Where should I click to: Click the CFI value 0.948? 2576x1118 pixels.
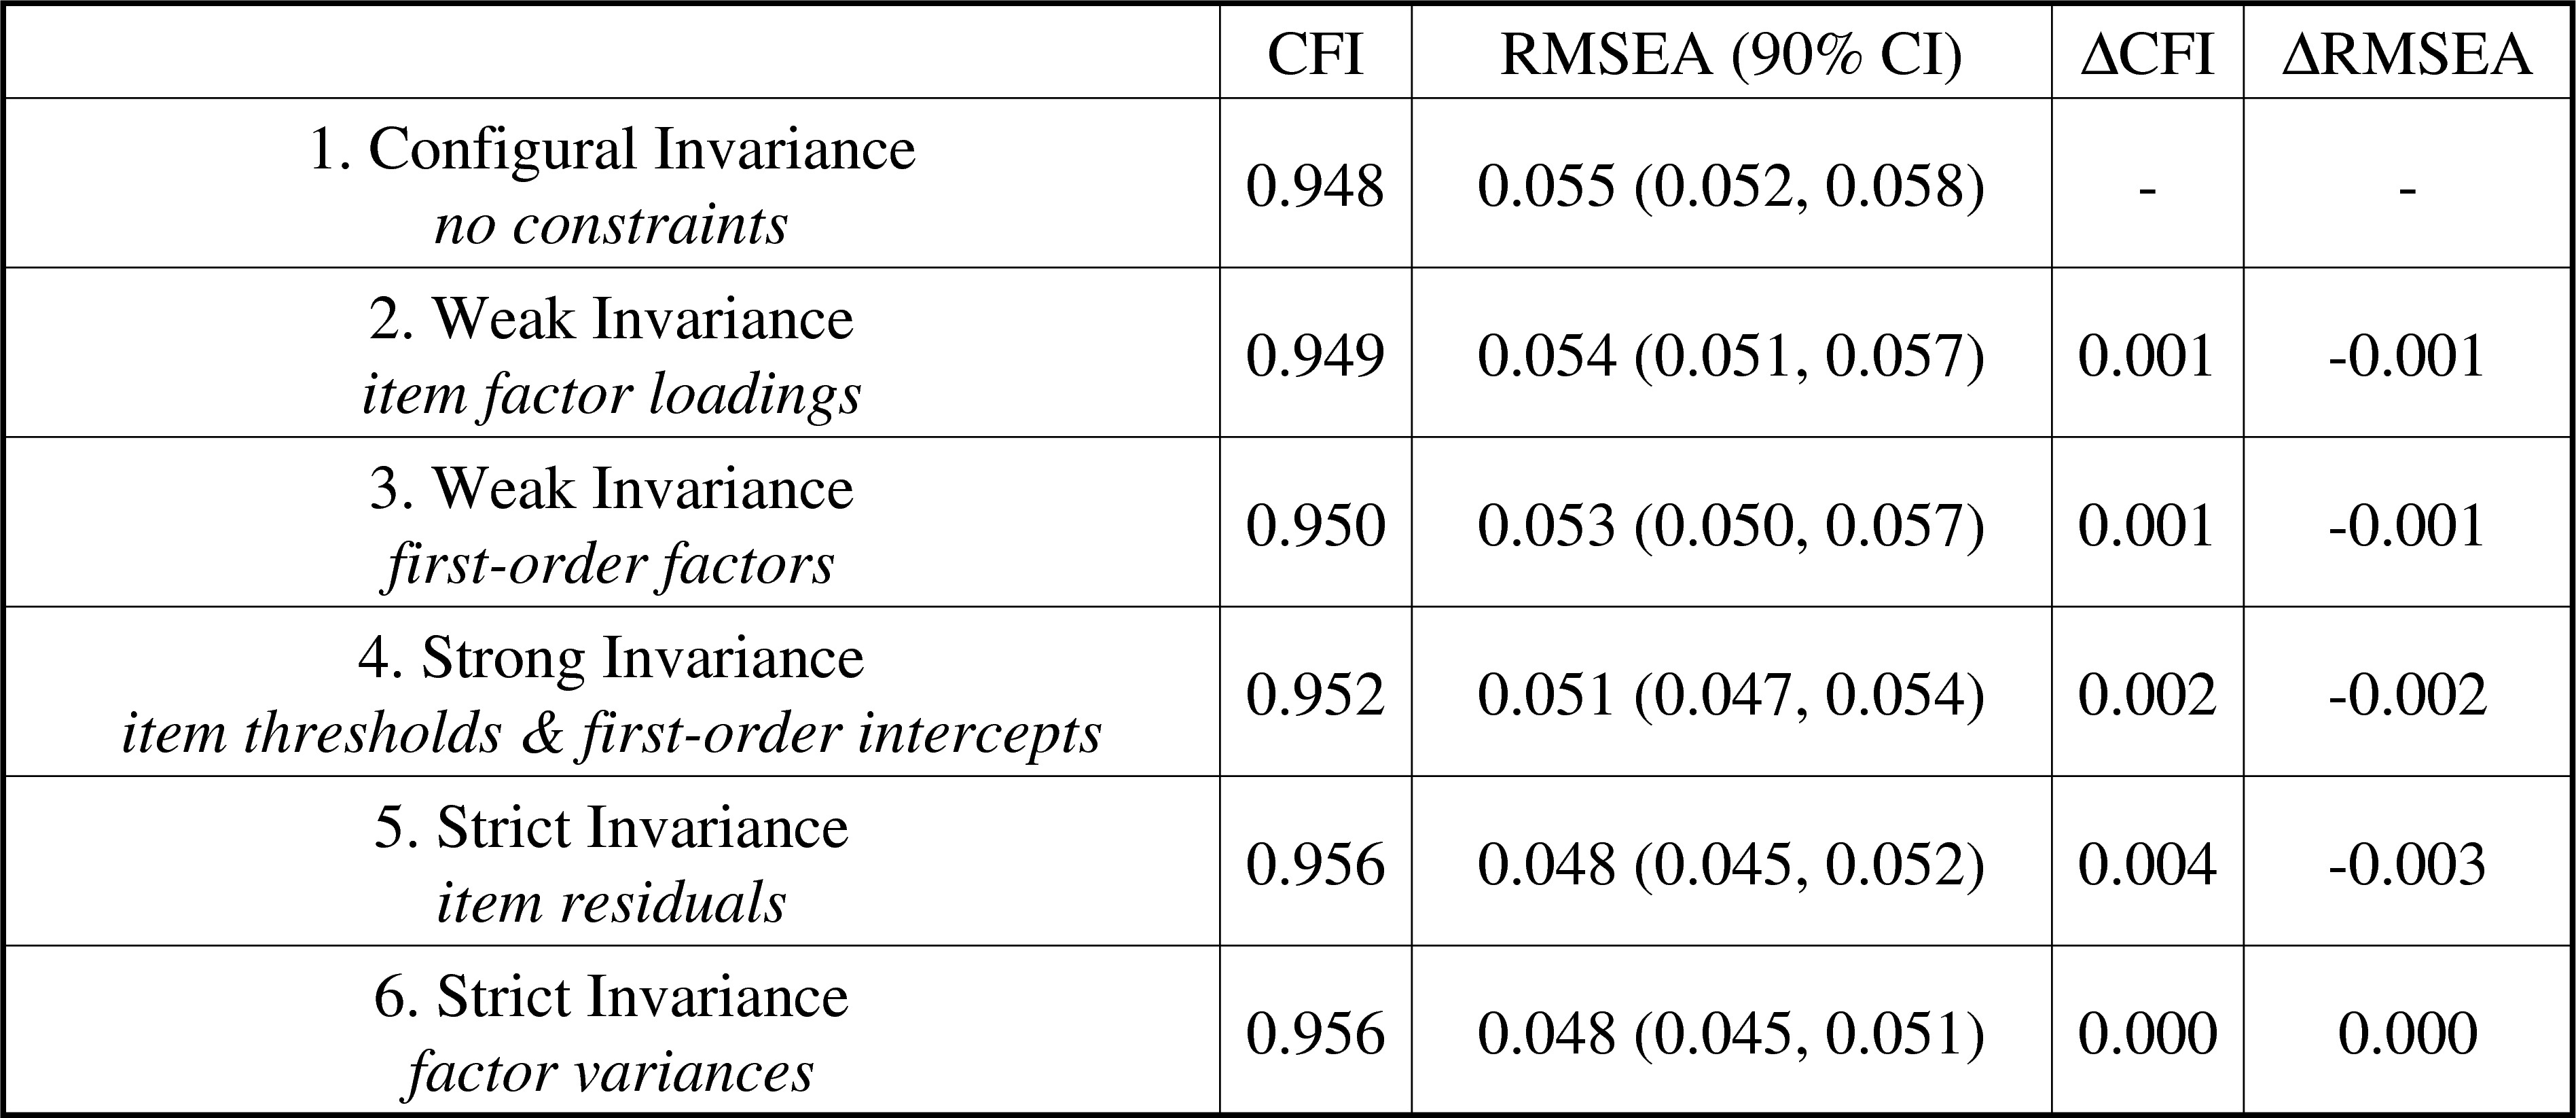(x=1315, y=186)
